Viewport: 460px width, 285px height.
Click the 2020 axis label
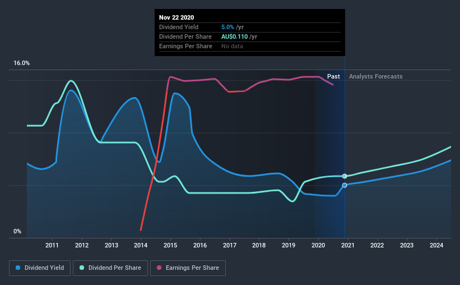[318, 245]
